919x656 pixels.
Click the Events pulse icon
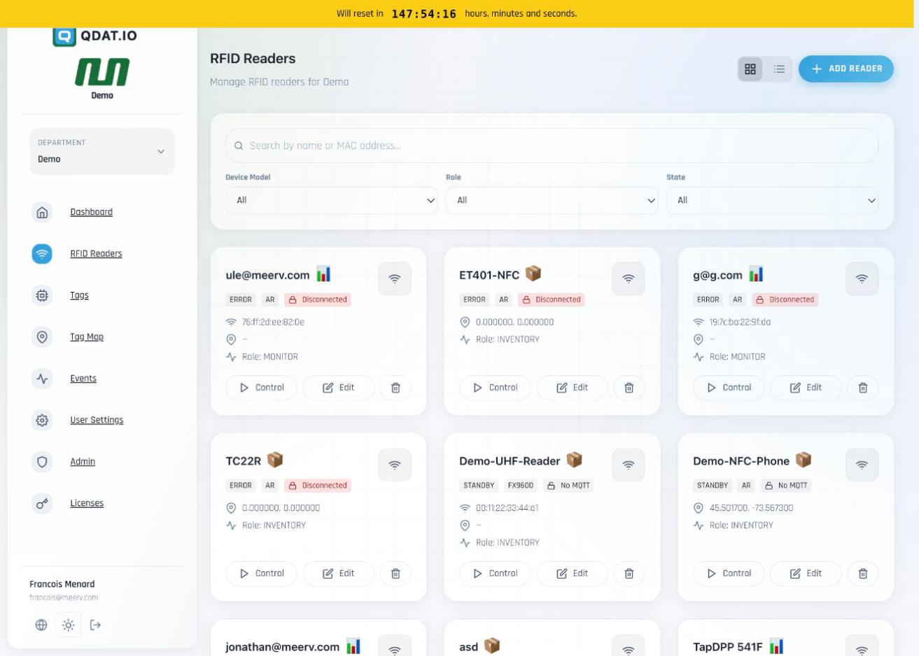pos(42,379)
